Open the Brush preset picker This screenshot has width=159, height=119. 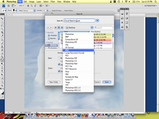click(14, 11)
